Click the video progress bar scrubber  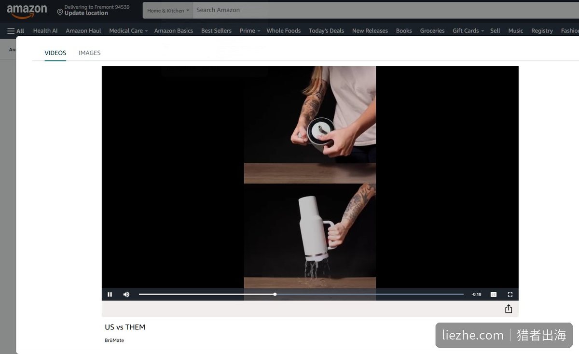click(x=275, y=294)
